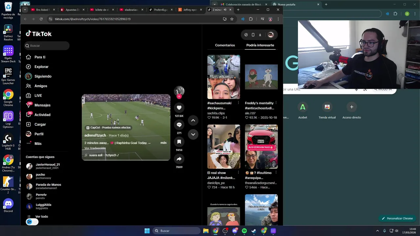Open El real show JAJAJA thumbnail

pyautogui.click(x=224, y=147)
